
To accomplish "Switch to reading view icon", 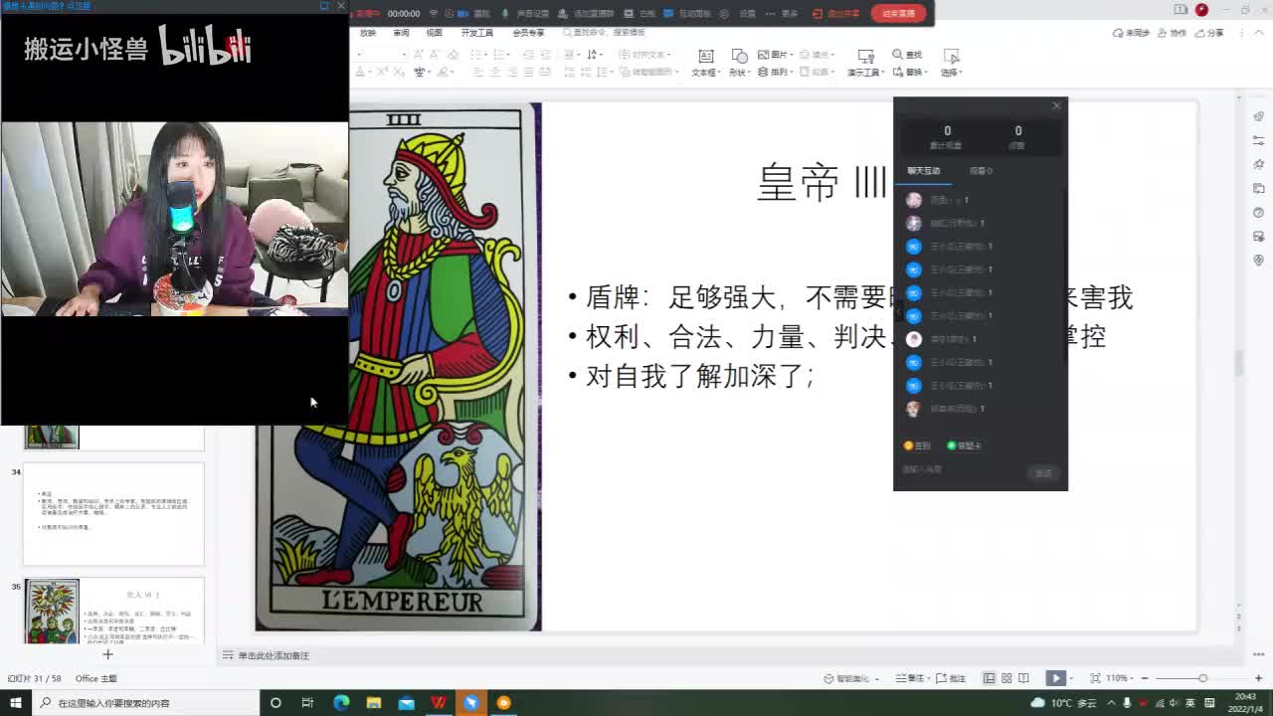I will point(1023,678).
